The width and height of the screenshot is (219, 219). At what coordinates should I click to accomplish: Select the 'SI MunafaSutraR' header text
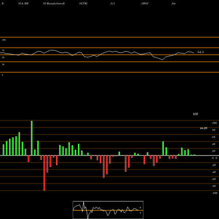[54, 4]
